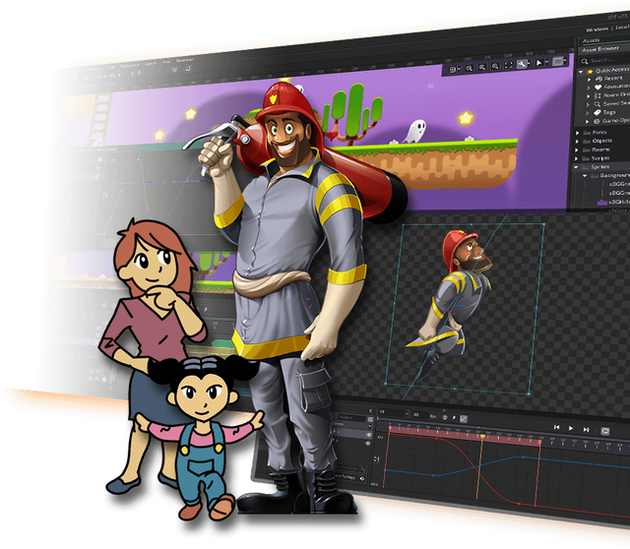This screenshot has height=549, width=630.
Task: Click the fit-to-window fullscreen icon
Action: [508, 65]
